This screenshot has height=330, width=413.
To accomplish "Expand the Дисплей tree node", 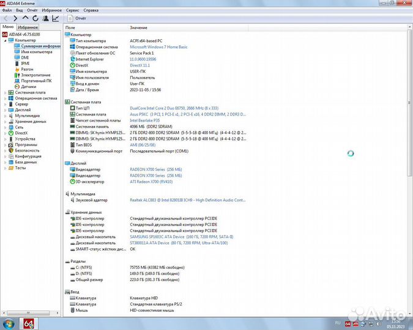I will click(x=5, y=110).
